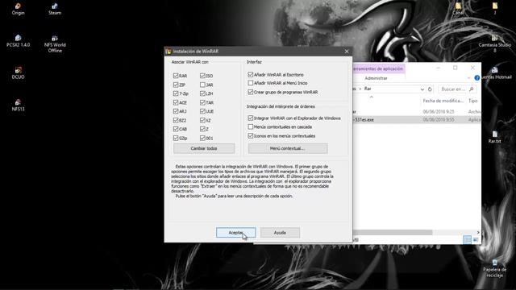Click the Explorer horizontal scrollbar thumb
Viewport: 516px width, 290px height.
click(393, 233)
